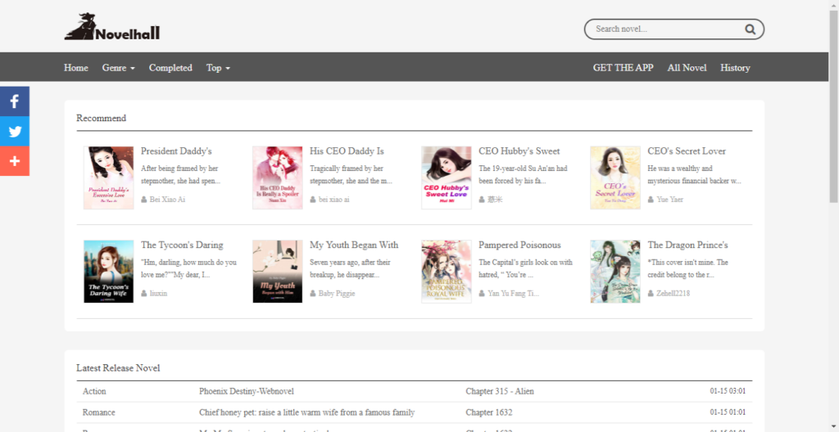Open Chapter 315 - Alien link

coord(500,391)
